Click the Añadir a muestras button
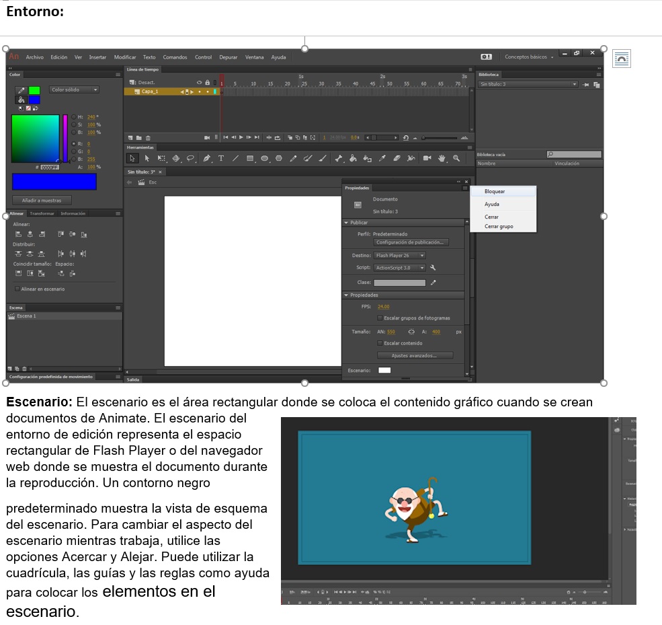The width and height of the screenshot is (662, 625). point(42,200)
